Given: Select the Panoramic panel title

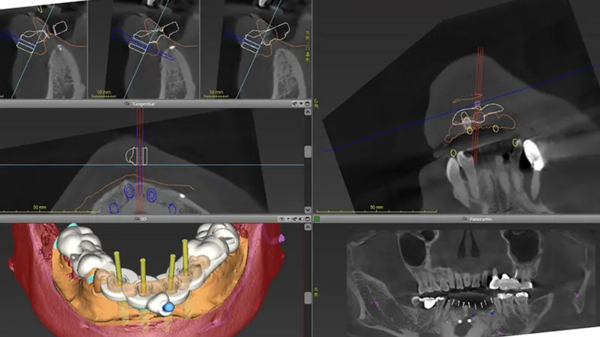Looking at the screenshot, I should click(481, 219).
